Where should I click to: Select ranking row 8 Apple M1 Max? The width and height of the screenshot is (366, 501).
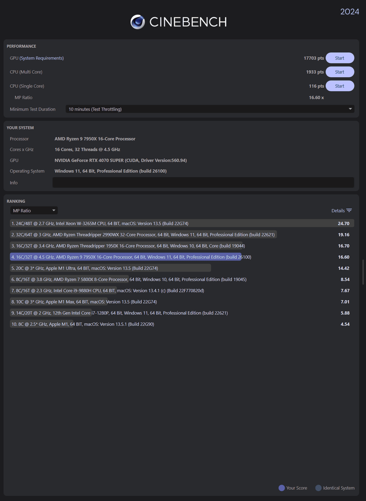click(x=182, y=302)
